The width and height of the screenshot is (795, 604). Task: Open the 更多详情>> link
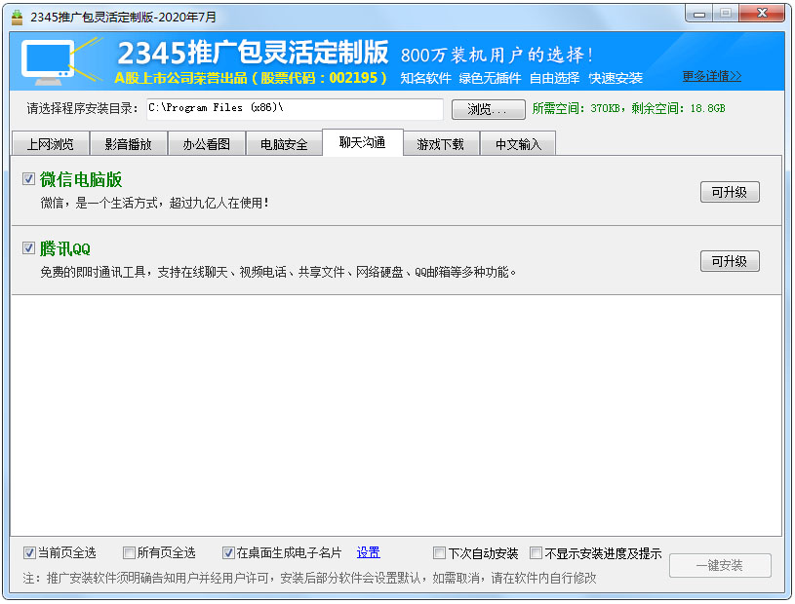point(711,76)
